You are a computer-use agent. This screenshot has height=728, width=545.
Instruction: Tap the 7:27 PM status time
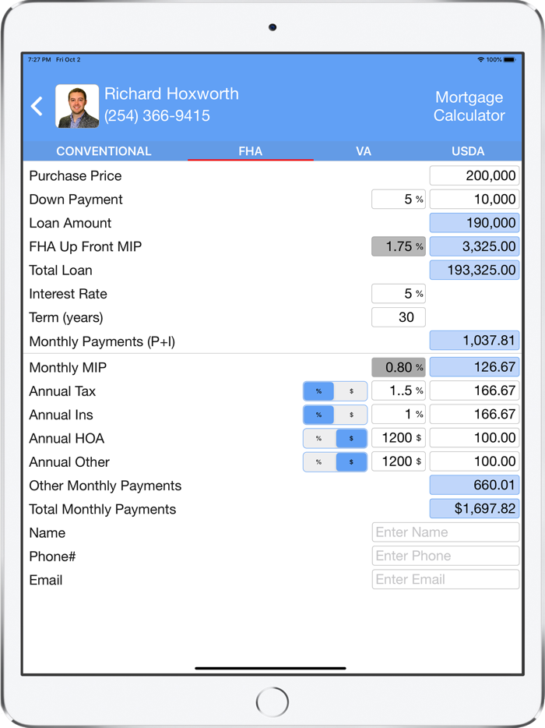coord(40,60)
